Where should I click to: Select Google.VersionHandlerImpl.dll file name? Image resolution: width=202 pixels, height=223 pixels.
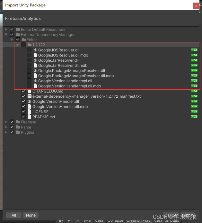click(65, 81)
